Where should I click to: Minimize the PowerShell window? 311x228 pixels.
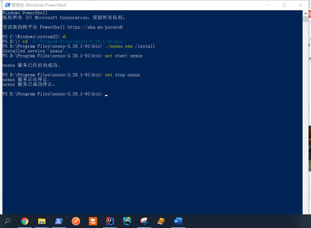(x=269, y=5)
